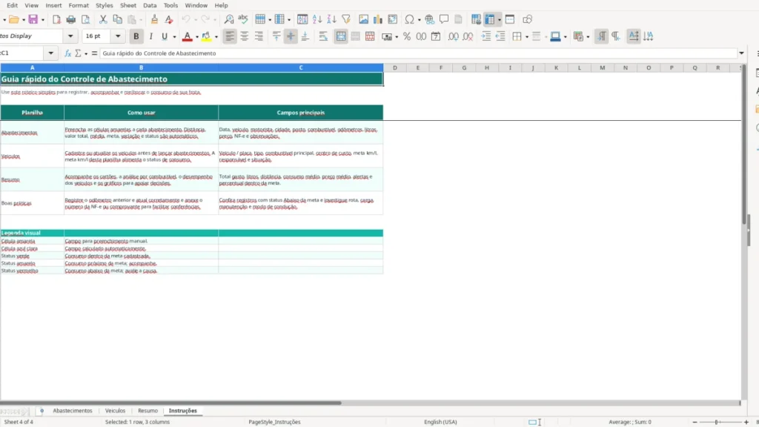
Task: Insert a pivot table
Action: [x=393, y=19]
